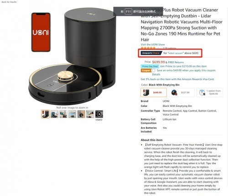
Task: Visit the UONI Store link
Action: (153, 45)
